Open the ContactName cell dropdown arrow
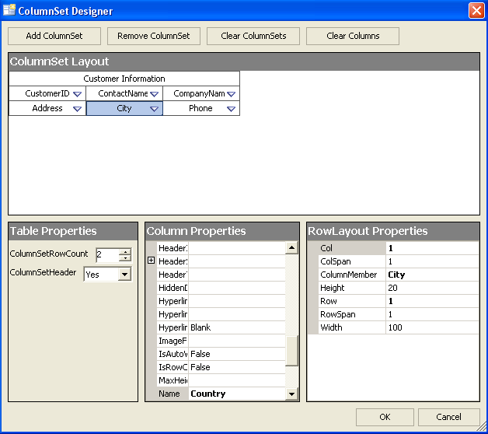Viewport: 488px width, 434px height. tap(154, 94)
